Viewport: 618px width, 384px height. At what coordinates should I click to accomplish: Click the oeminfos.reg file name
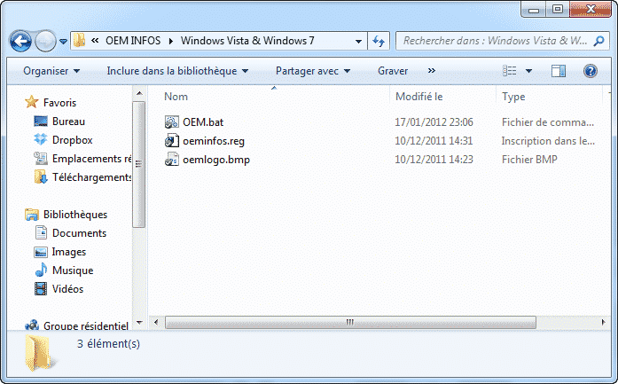[214, 141]
